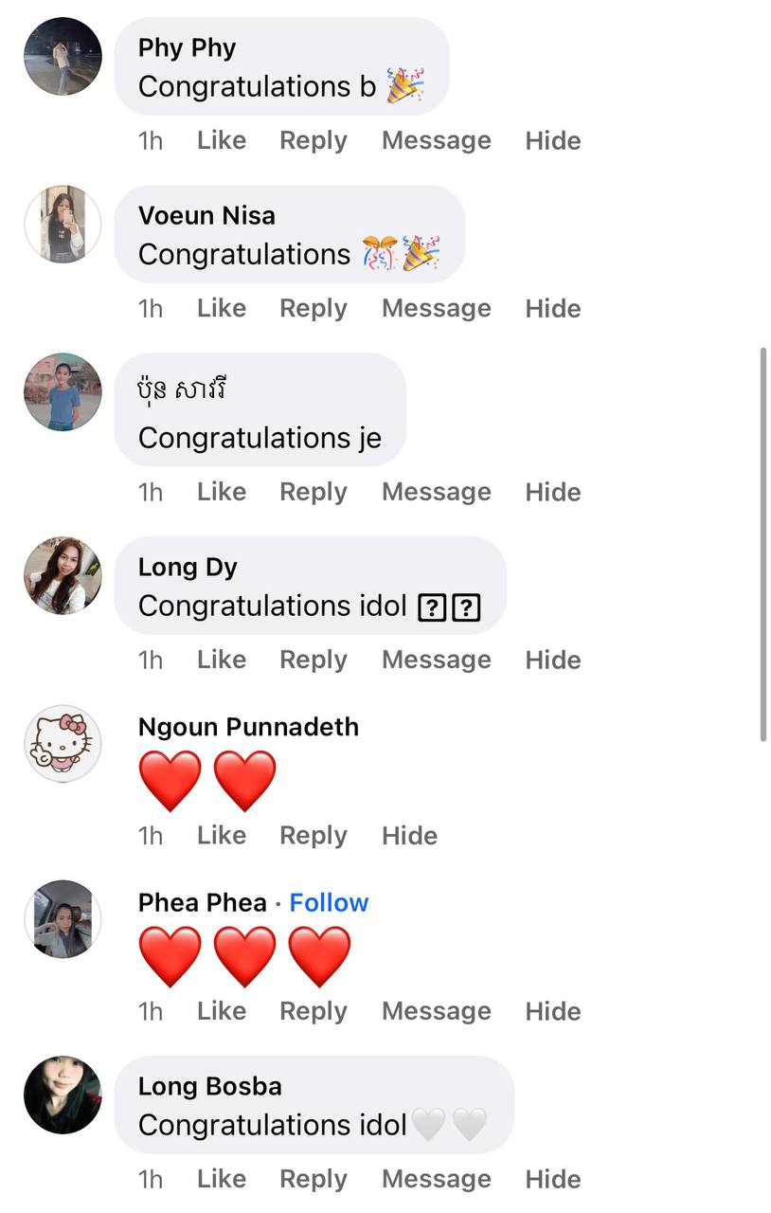Click the comments scrollbar thumb

pyautogui.click(x=763, y=545)
